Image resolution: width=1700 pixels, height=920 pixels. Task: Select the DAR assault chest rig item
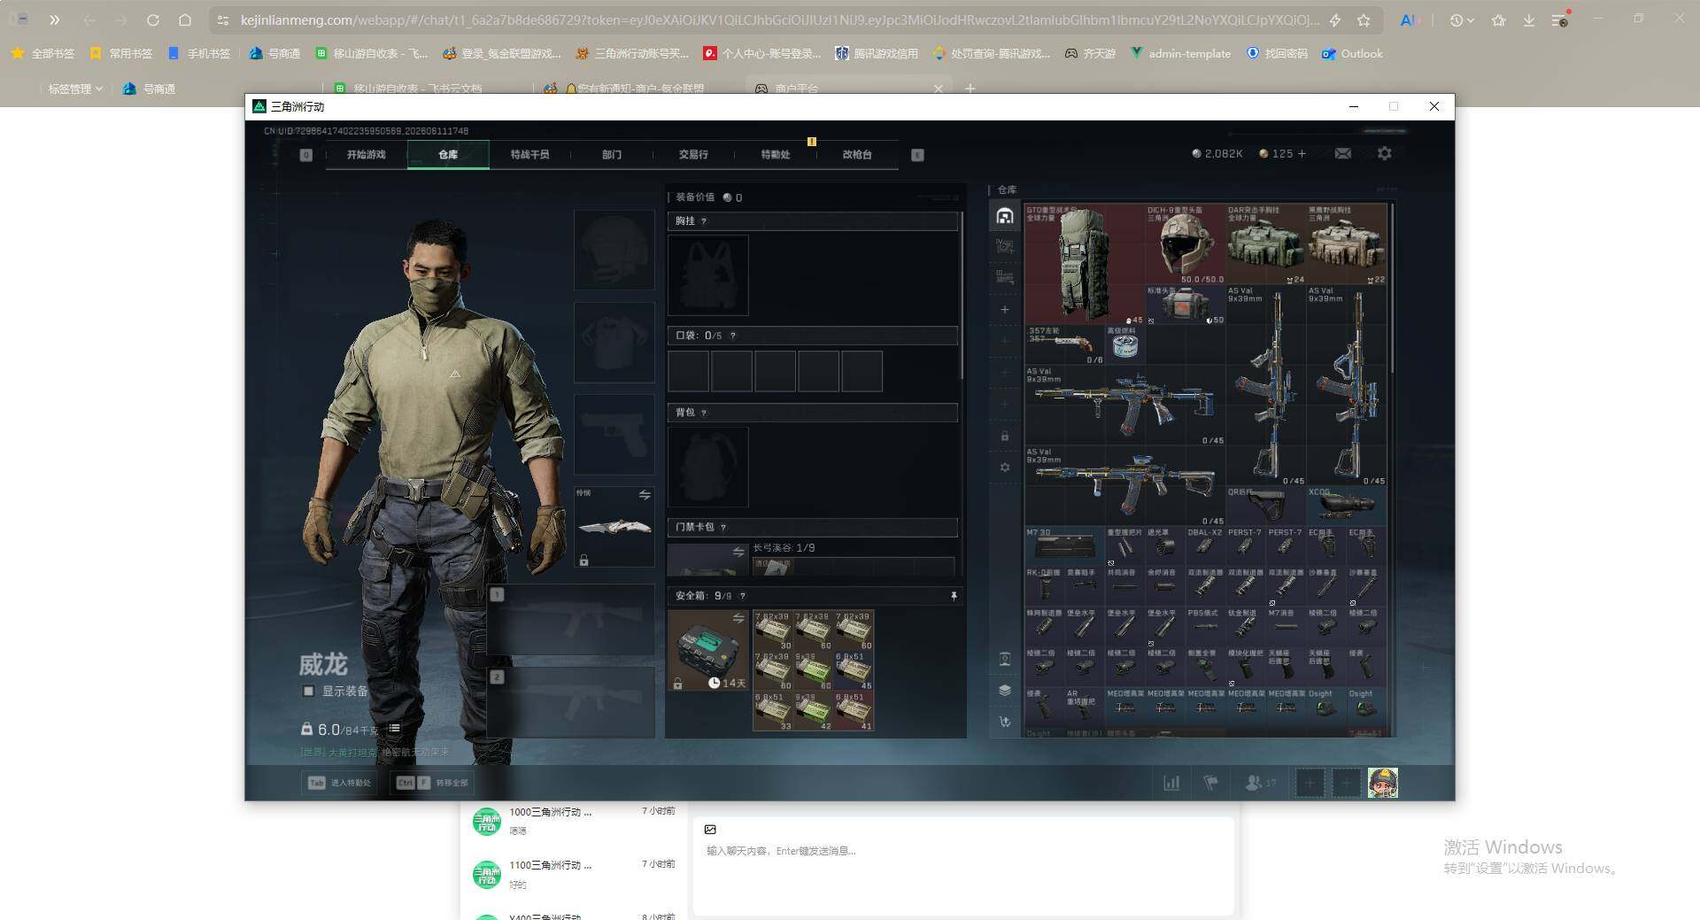(x=1266, y=244)
